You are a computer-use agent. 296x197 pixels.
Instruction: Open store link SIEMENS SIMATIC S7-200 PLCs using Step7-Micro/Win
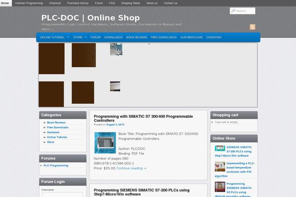point(233,151)
